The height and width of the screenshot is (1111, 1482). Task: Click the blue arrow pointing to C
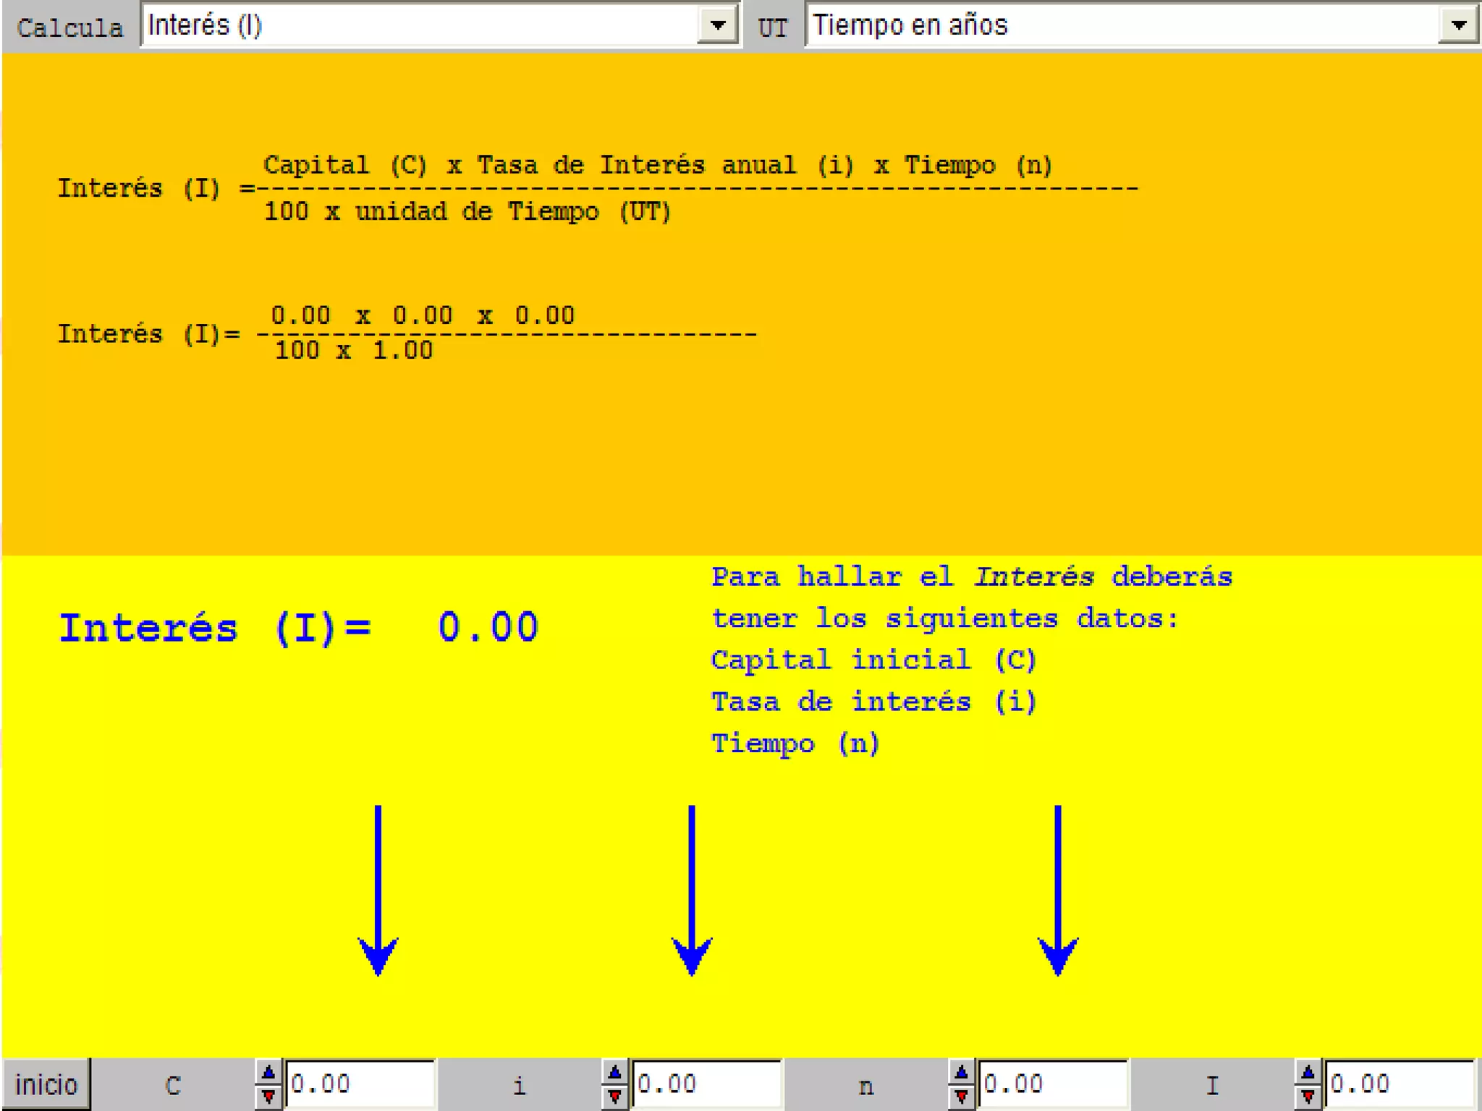click(378, 890)
